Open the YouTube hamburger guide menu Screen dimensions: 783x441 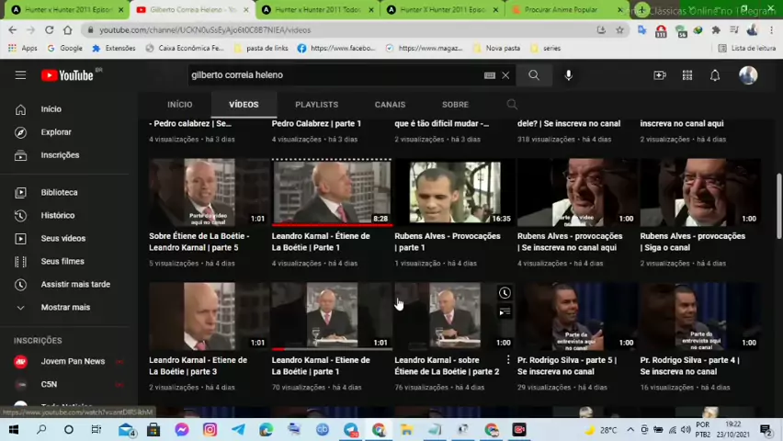[x=20, y=75]
